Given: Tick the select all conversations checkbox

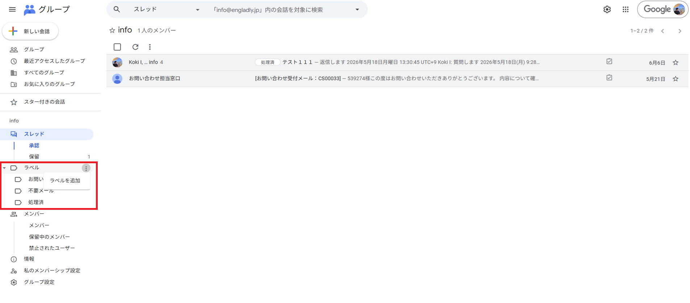Looking at the screenshot, I should click(x=117, y=47).
